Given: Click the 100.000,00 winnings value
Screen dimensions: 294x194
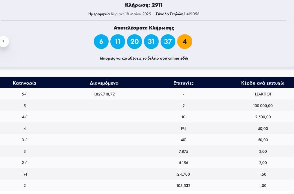Looking at the screenshot, I should [263, 106].
